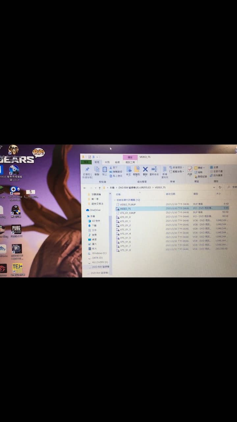Click the search box in Explorer
237x422 pixels.
pyautogui.click(x=232, y=187)
